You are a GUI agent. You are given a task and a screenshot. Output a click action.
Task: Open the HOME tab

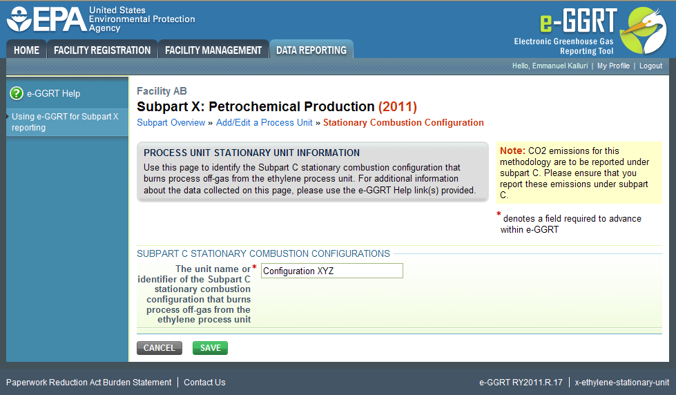tap(26, 50)
